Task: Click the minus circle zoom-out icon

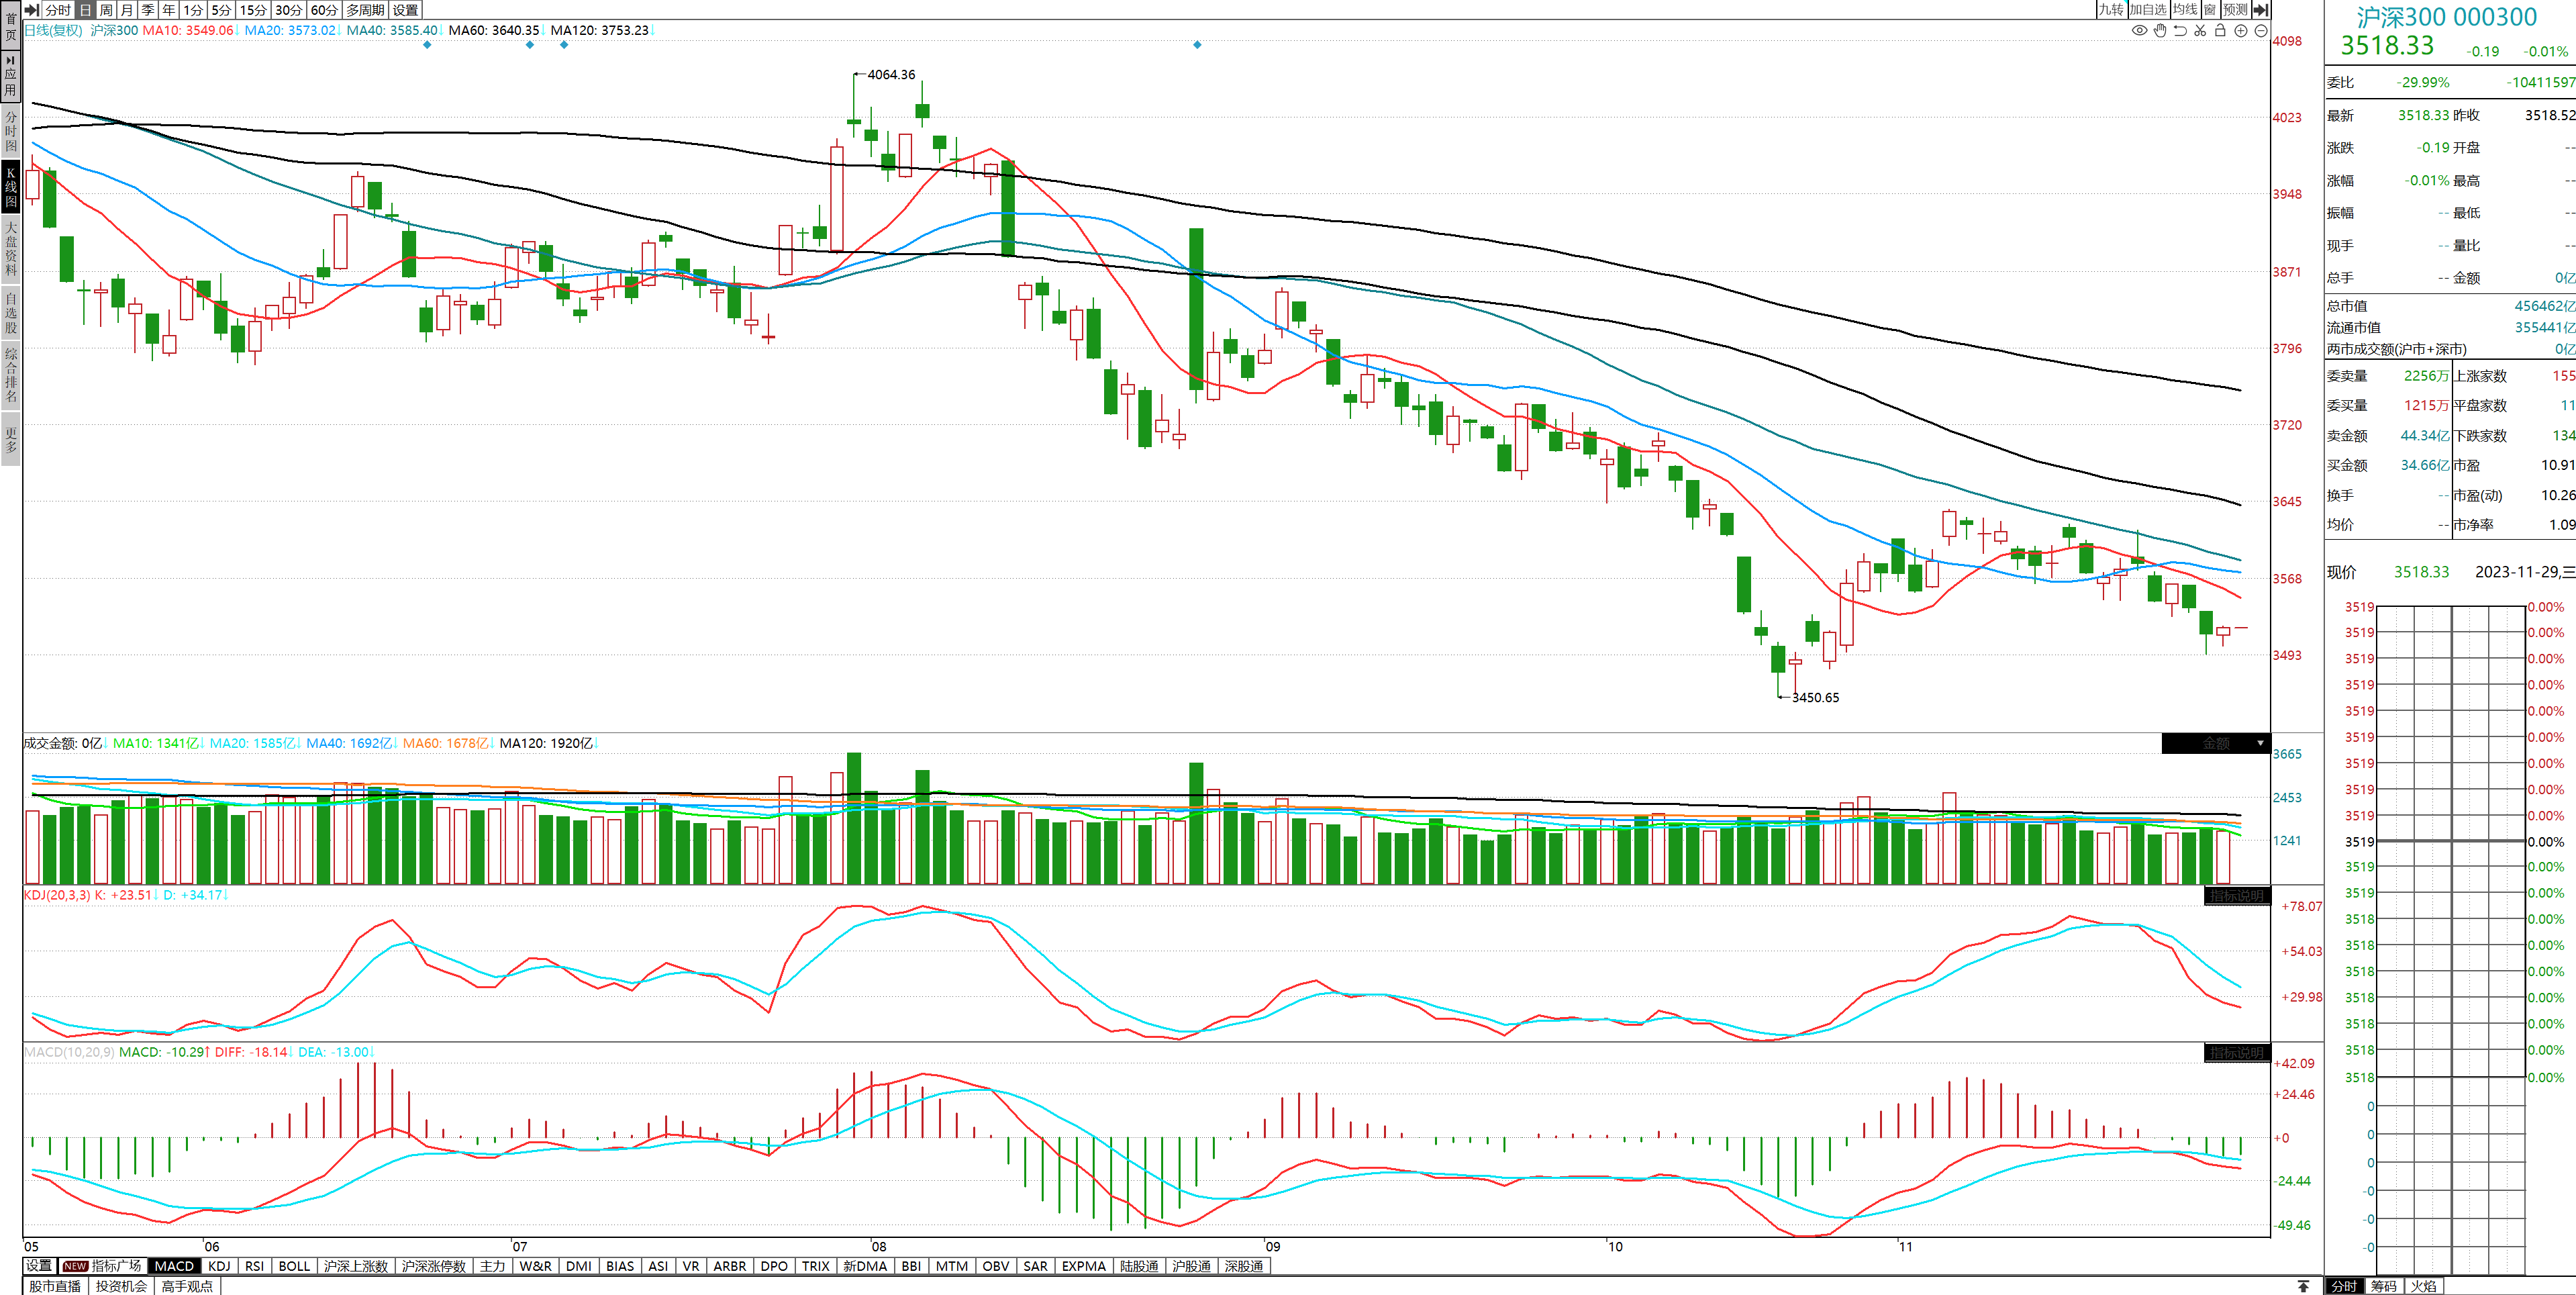Action: click(x=2261, y=31)
